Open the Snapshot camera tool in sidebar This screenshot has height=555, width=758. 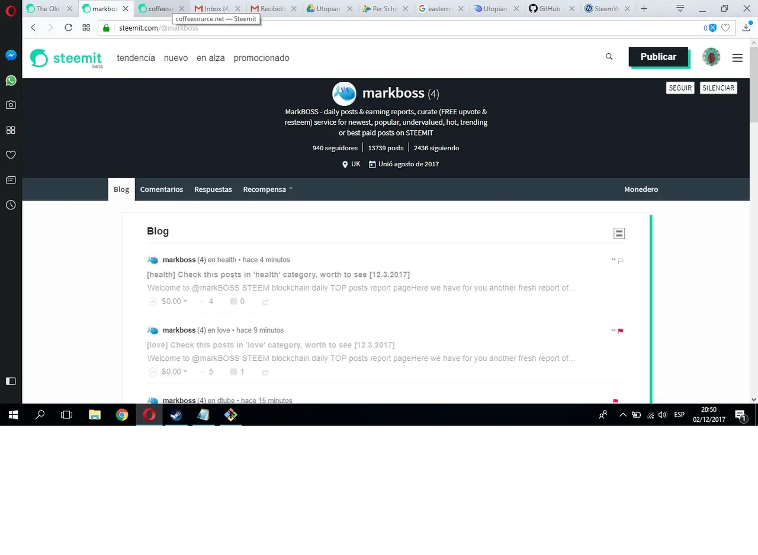(11, 105)
